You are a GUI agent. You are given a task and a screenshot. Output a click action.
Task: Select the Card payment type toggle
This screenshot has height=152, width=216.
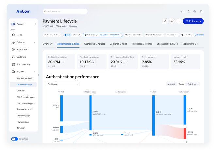coord(67,35)
